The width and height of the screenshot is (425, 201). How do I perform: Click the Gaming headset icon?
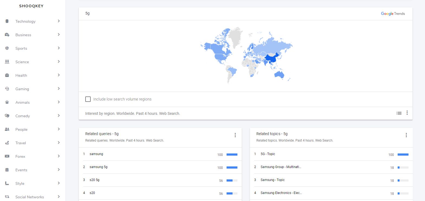[7, 89]
